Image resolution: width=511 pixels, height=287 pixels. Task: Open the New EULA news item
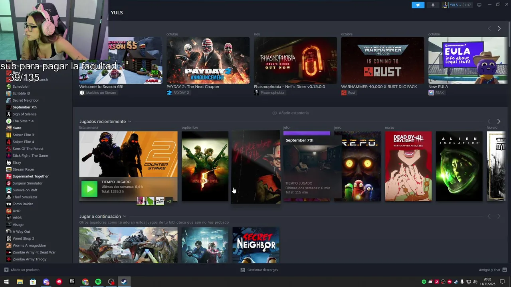[x=468, y=60]
